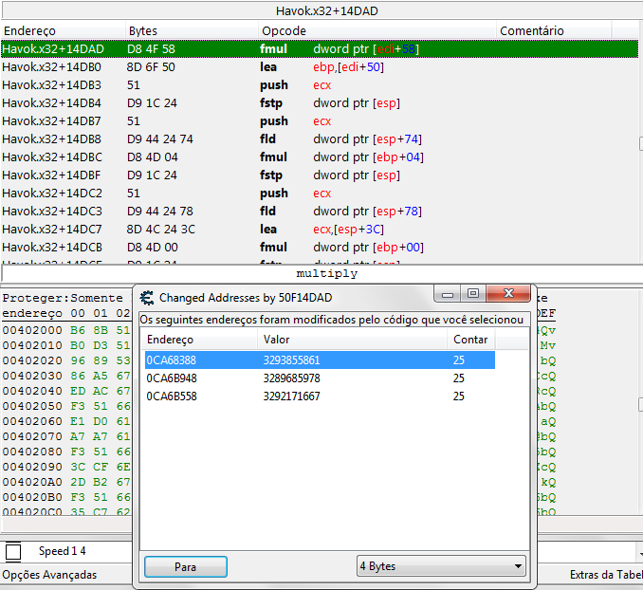Maximize the Changed Addresses dialog

(x=472, y=294)
